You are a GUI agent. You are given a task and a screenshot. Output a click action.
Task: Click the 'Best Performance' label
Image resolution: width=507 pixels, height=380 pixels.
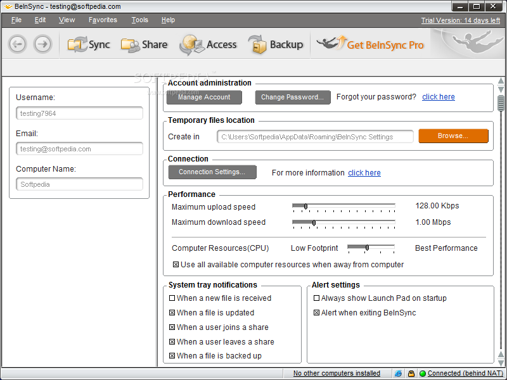click(x=446, y=248)
